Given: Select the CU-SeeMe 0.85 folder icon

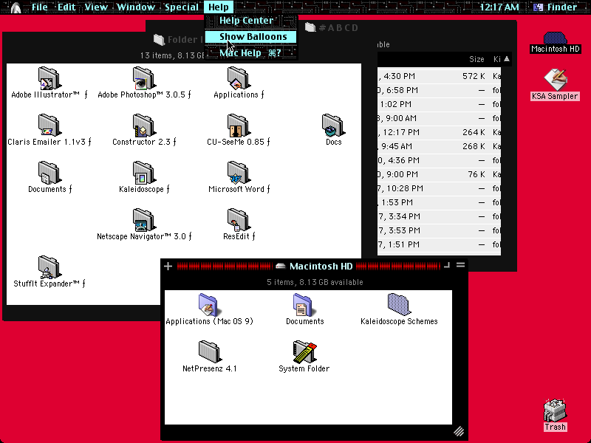Looking at the screenshot, I should pyautogui.click(x=238, y=126).
